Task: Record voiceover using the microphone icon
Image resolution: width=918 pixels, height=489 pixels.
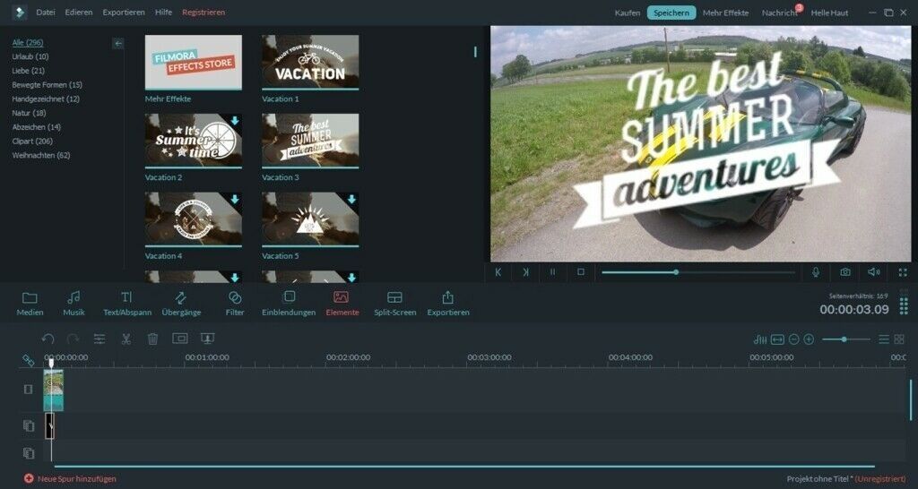Action: (816, 271)
